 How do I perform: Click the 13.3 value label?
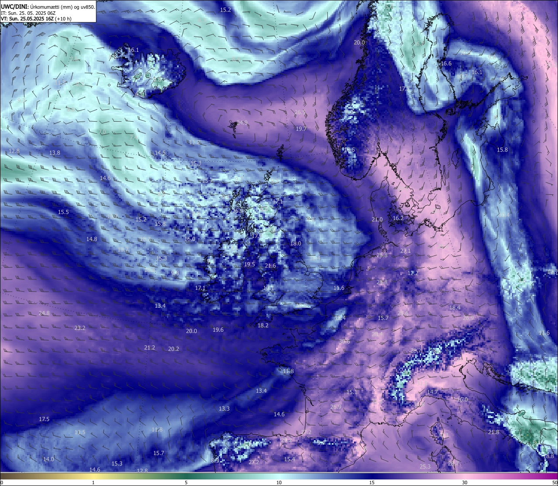click(224, 408)
